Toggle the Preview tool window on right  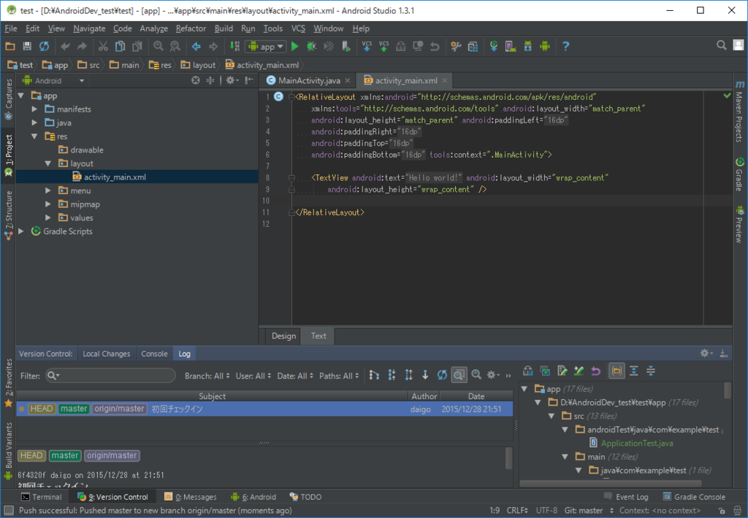click(739, 224)
